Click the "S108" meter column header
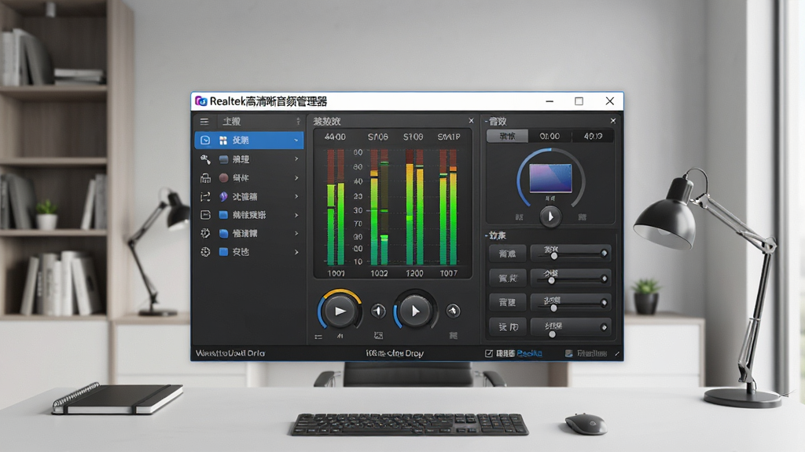805x452 pixels. [x=413, y=137]
